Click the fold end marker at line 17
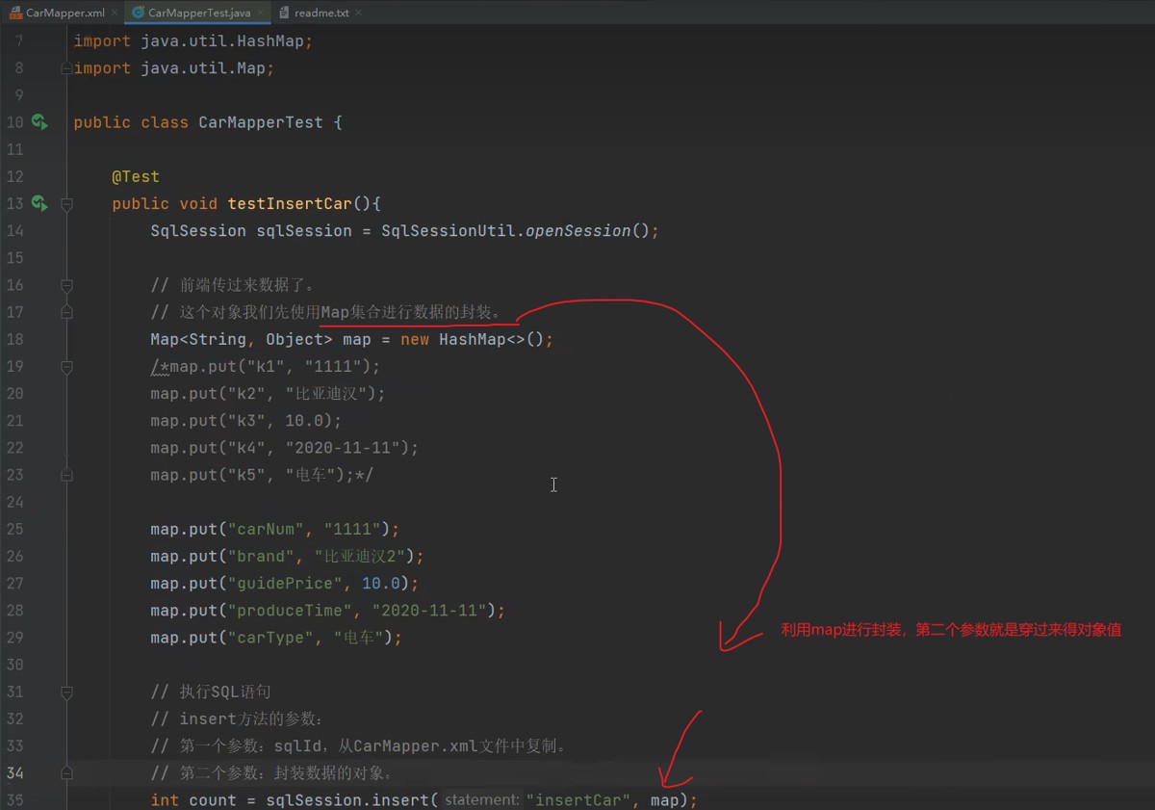Screen dimensions: 1155x810 [x=66, y=312]
